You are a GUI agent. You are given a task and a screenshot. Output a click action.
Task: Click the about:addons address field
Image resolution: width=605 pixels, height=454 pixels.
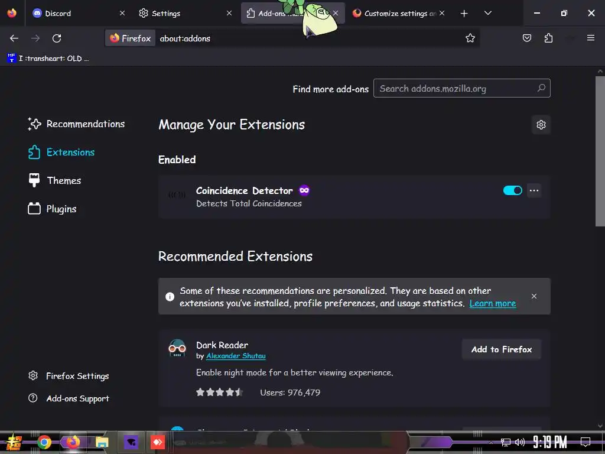click(308, 38)
